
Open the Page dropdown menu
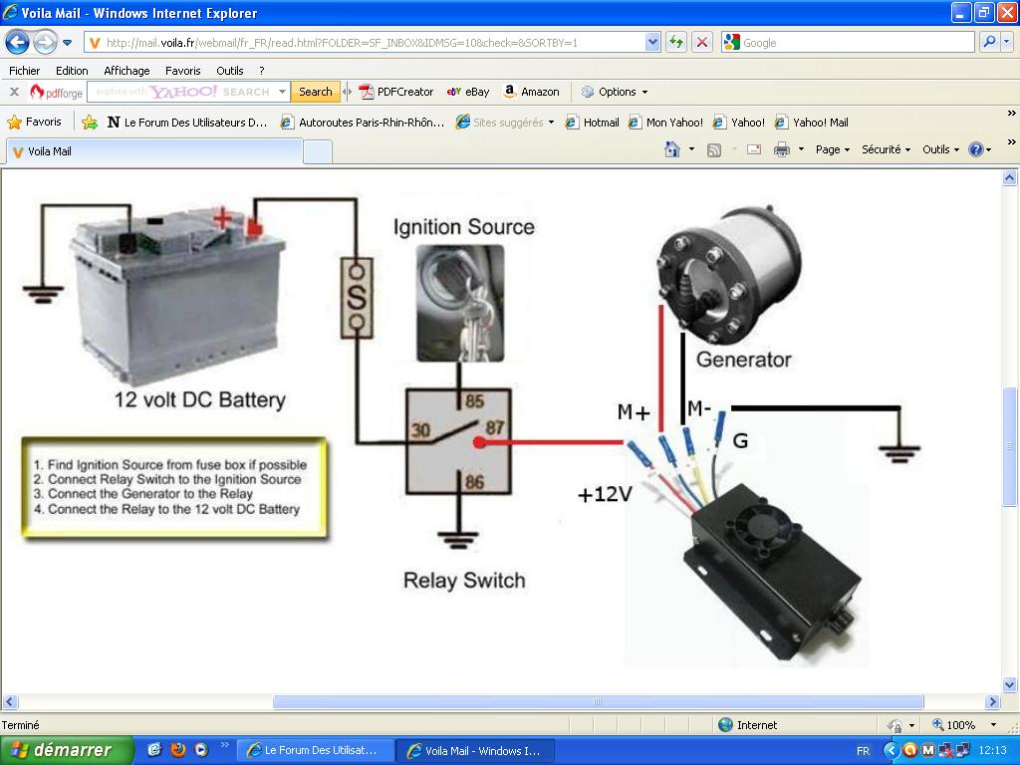click(x=833, y=149)
